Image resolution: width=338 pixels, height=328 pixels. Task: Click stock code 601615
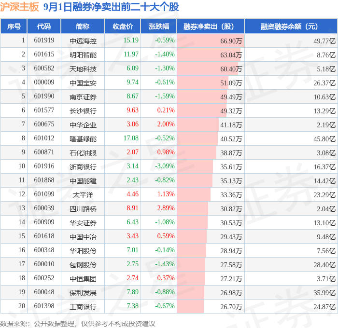click(x=44, y=55)
